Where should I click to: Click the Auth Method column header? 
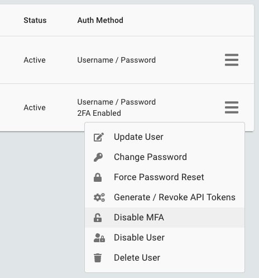coord(100,20)
